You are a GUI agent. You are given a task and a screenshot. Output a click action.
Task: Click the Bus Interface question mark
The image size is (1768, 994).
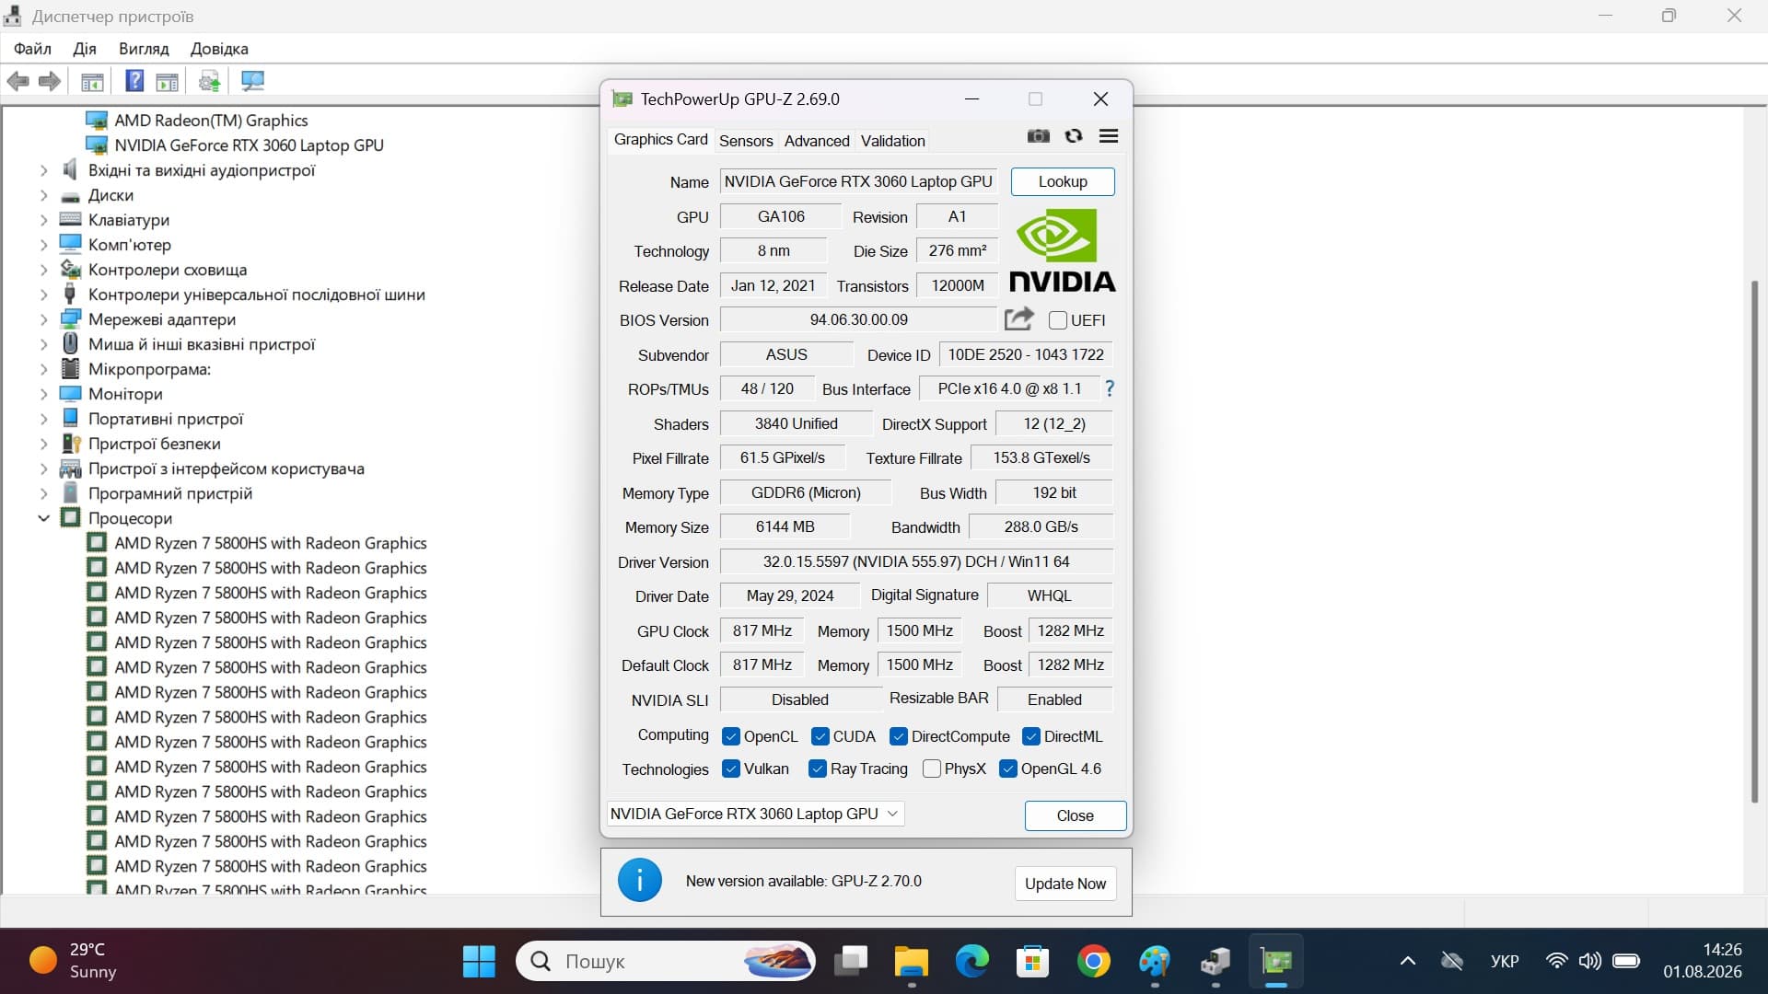[x=1110, y=388]
